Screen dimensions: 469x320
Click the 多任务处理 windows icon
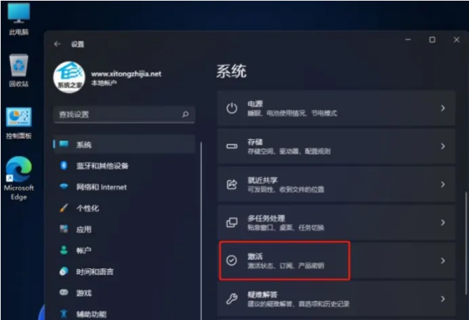232,223
